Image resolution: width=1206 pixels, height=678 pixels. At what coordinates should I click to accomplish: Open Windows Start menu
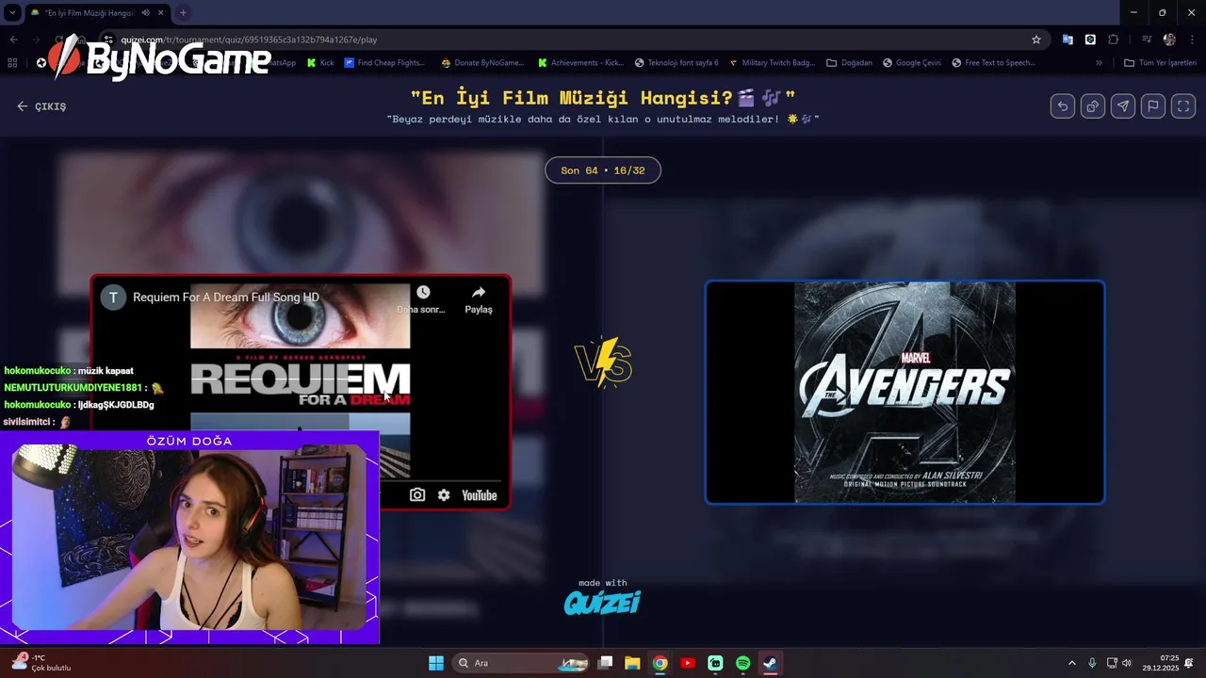point(435,663)
